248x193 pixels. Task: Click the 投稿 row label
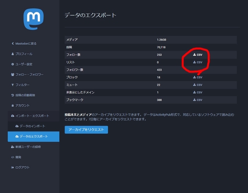point(69,47)
